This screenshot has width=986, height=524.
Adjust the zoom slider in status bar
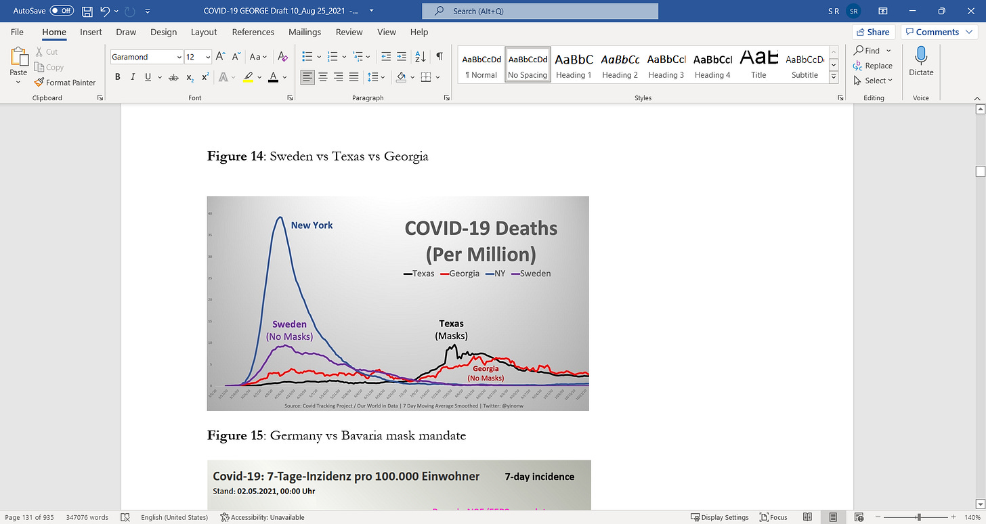(x=919, y=517)
